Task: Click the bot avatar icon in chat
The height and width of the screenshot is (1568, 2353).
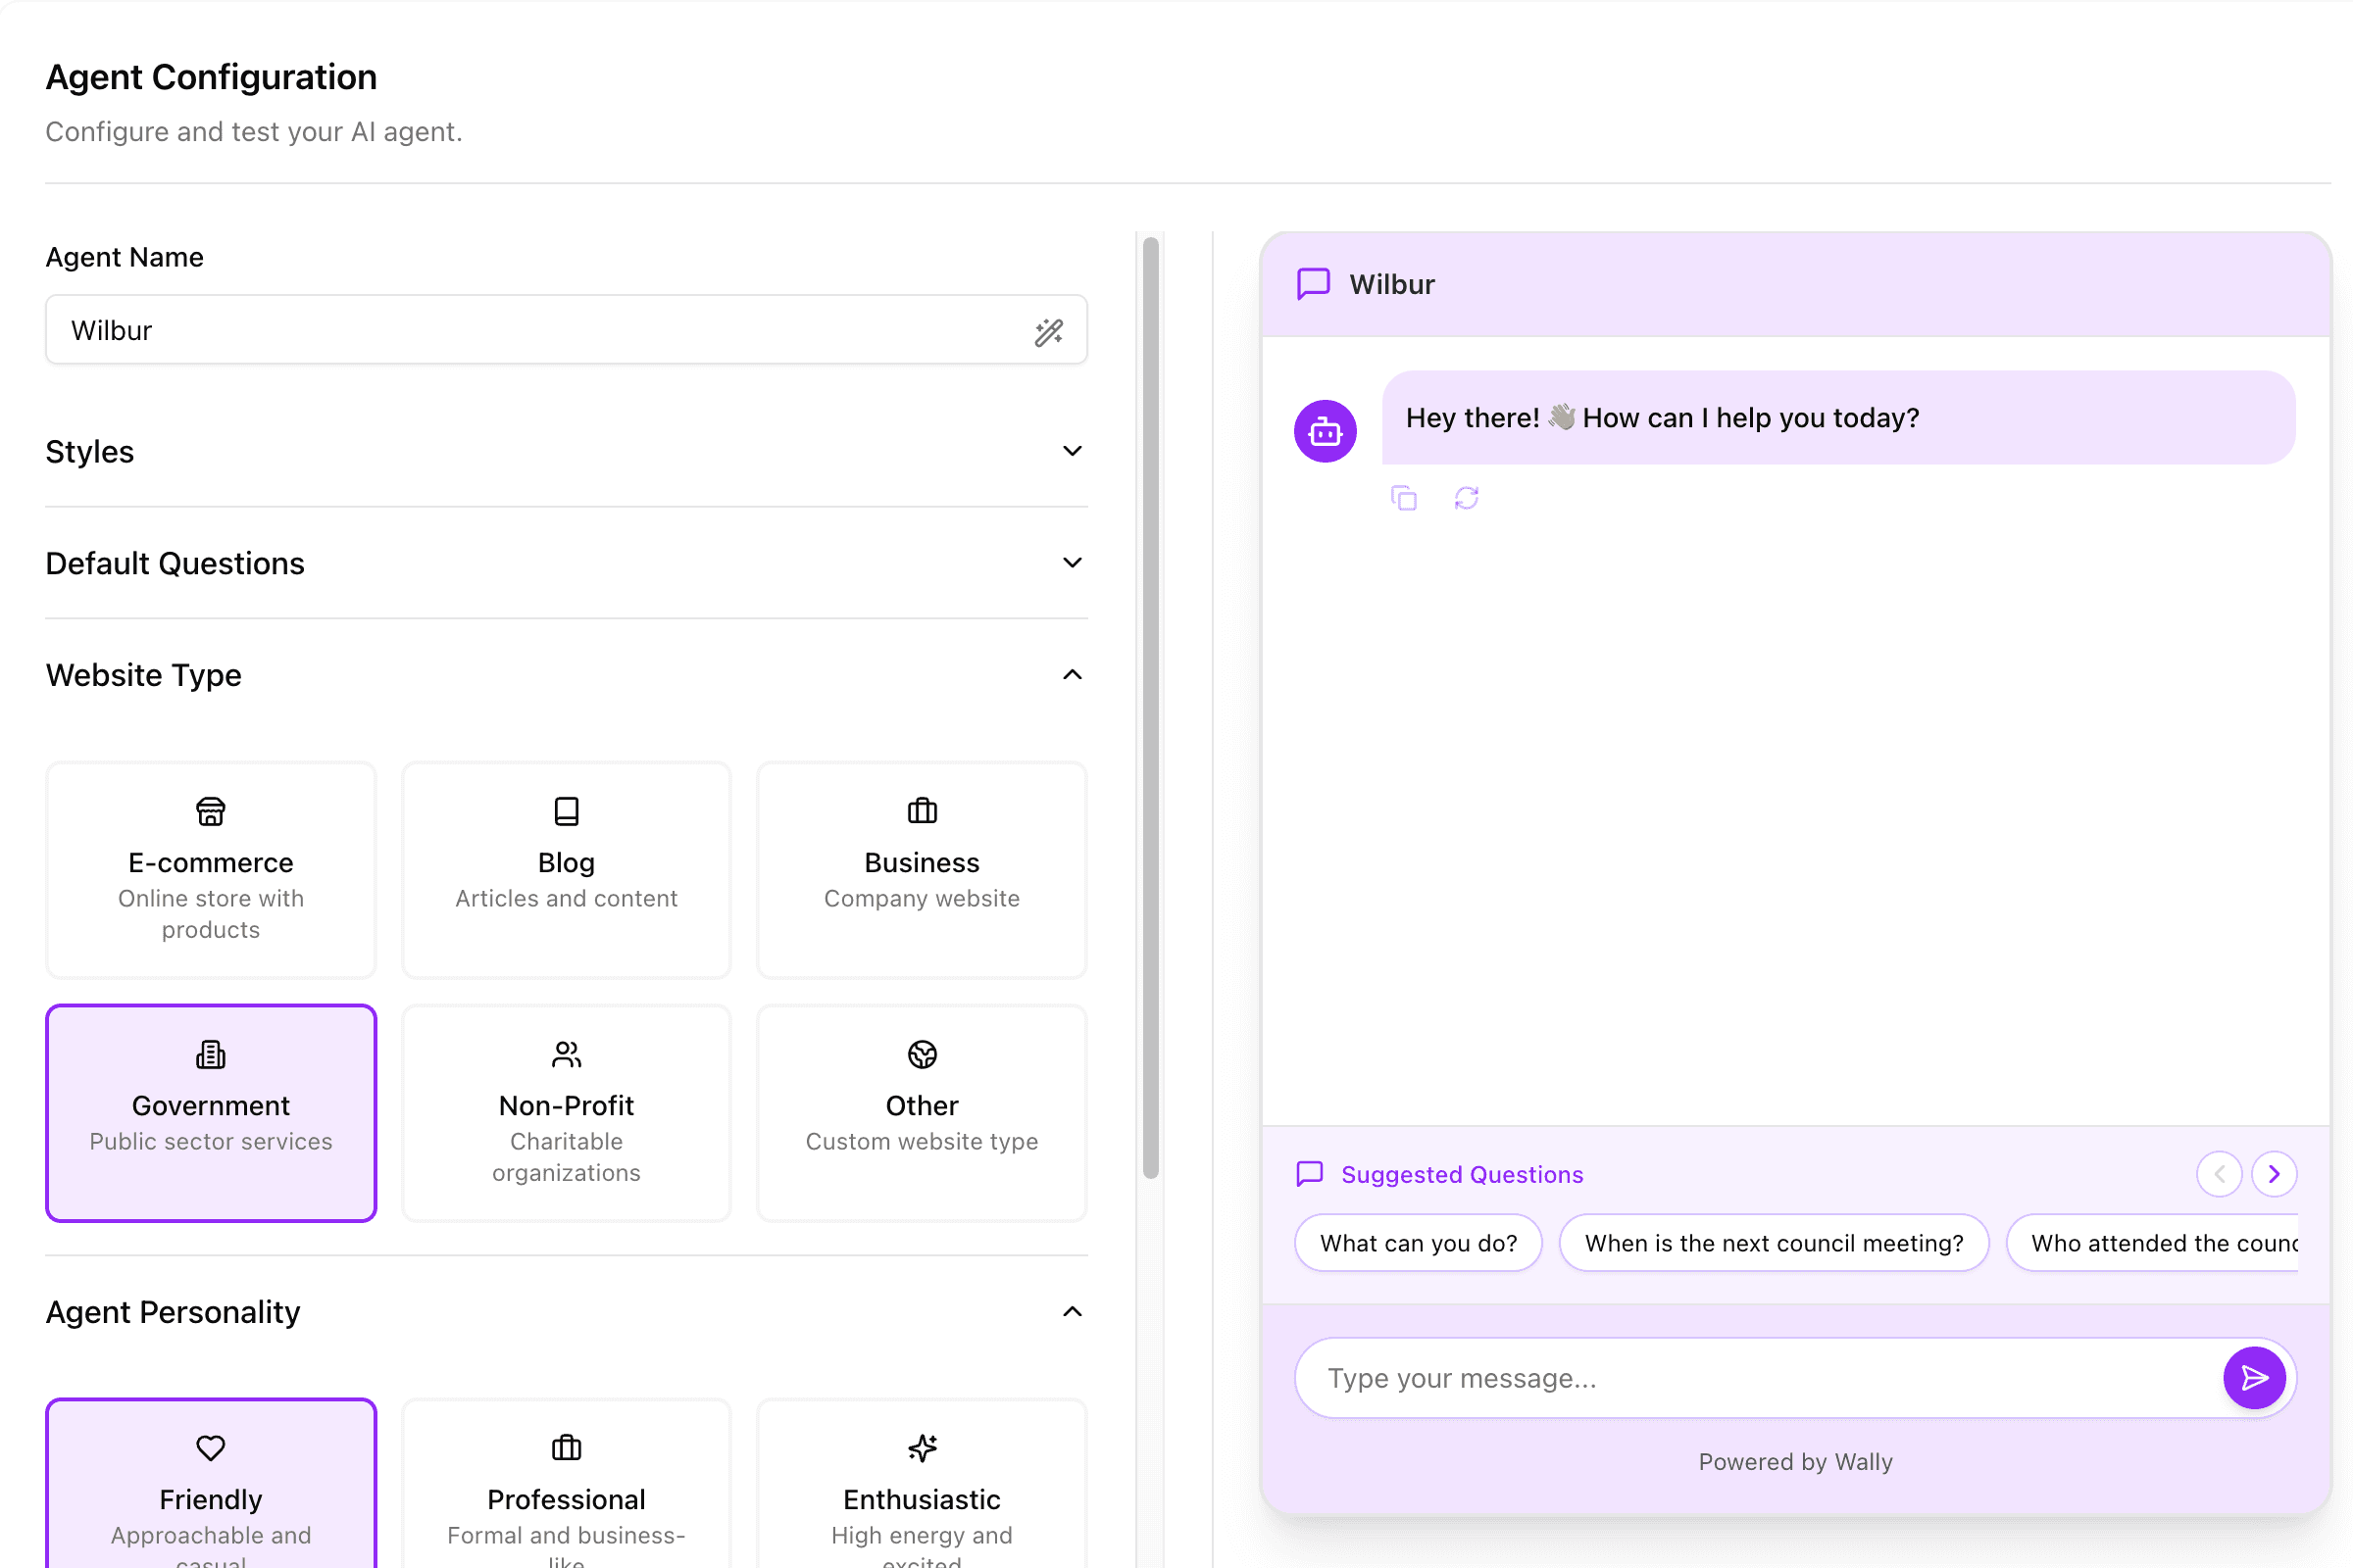Action: coord(1325,432)
